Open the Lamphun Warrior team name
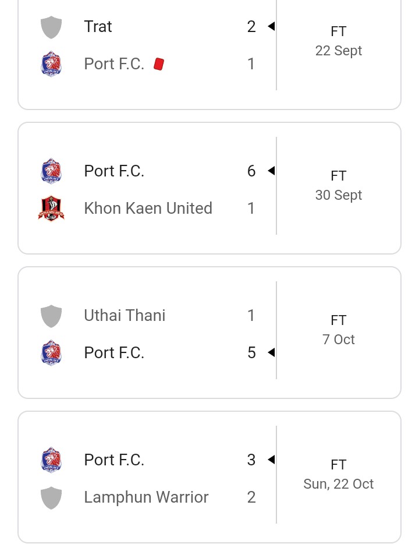The height and width of the screenshot is (544, 419). point(146,497)
